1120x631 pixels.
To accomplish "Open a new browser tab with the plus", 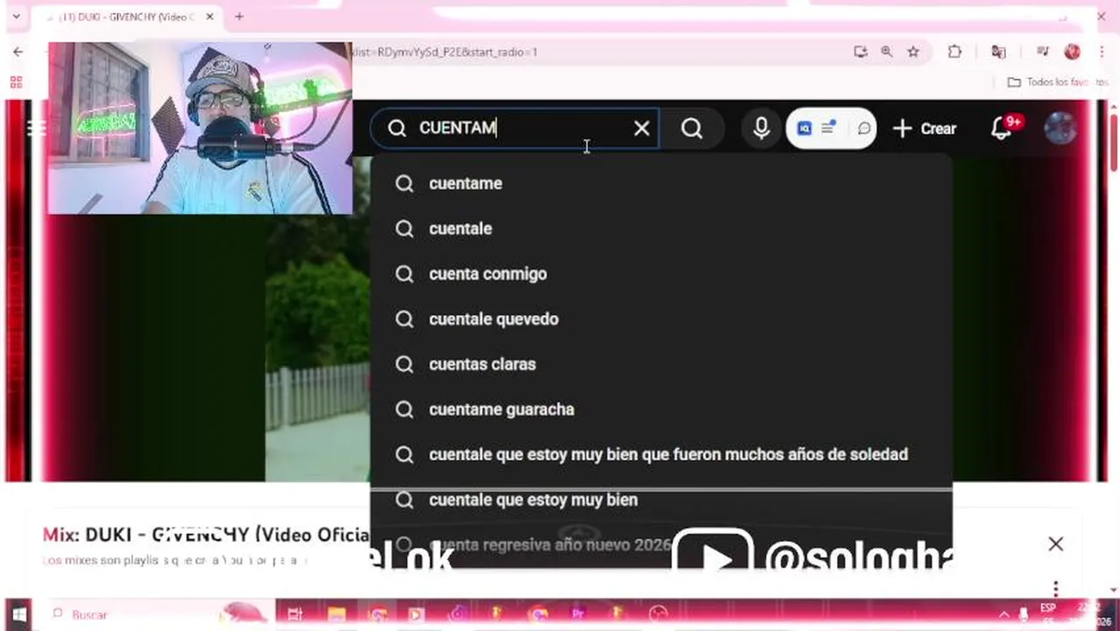I will click(238, 17).
